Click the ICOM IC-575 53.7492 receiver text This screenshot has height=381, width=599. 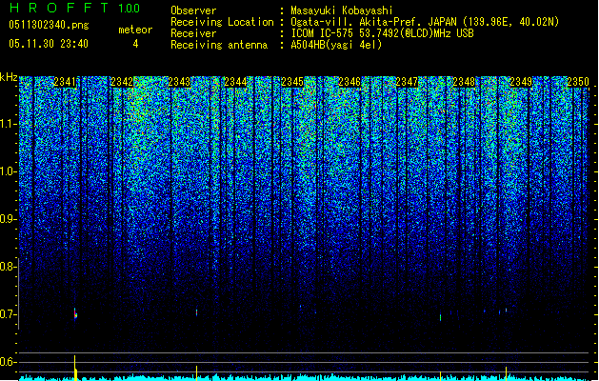point(382,33)
